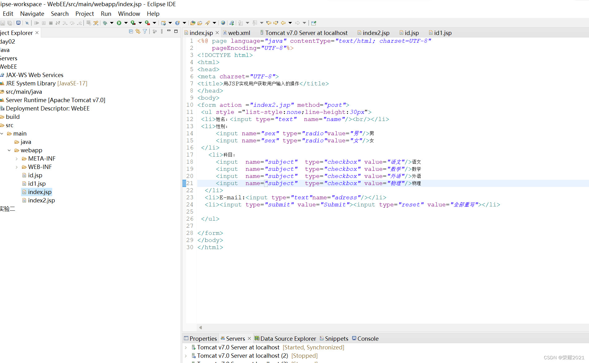Switch to the web.xml editor tab

click(237, 33)
